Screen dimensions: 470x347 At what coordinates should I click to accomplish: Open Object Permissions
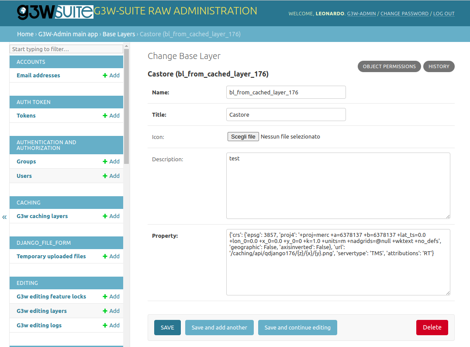389,66
